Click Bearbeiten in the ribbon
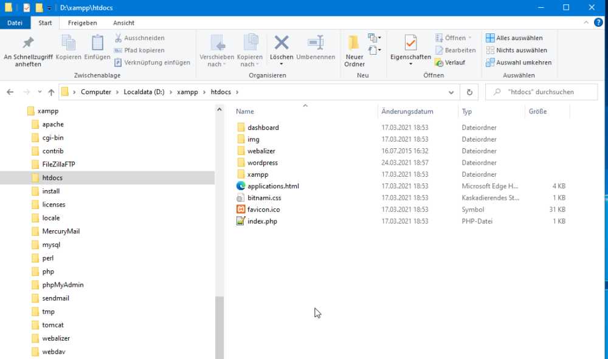Screen dimensions: 608x359 coord(455,50)
